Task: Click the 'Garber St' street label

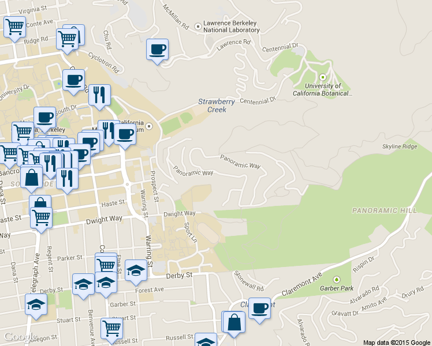Action: 123,304
